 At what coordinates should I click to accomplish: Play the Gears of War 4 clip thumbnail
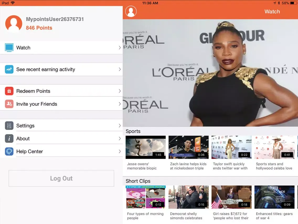pos(274,197)
